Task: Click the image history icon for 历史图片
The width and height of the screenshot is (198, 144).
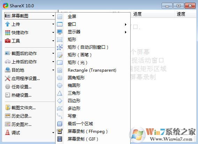Action: tap(8, 124)
